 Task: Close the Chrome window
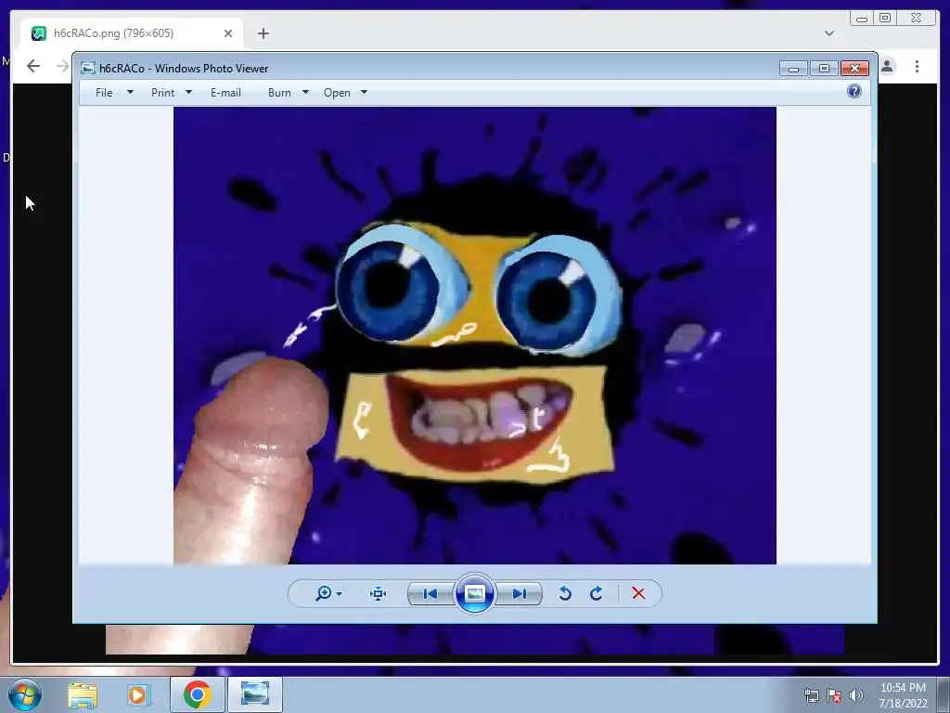[x=917, y=19]
